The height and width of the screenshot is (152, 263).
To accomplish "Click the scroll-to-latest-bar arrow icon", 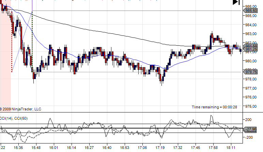I will coord(236,2).
